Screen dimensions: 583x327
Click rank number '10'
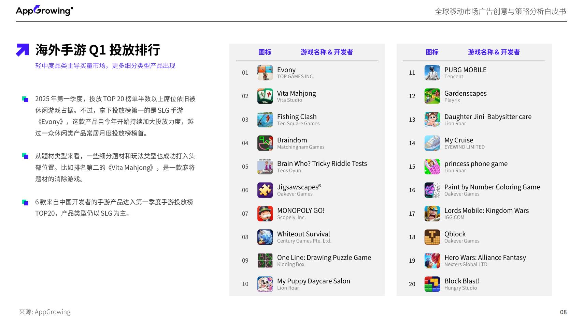(x=245, y=284)
